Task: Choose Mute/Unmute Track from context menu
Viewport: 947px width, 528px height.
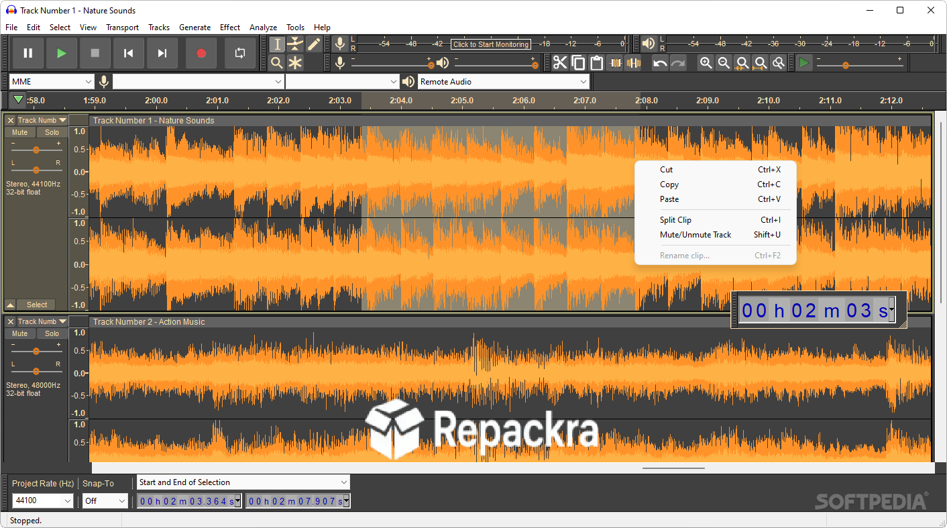Action: [716, 235]
